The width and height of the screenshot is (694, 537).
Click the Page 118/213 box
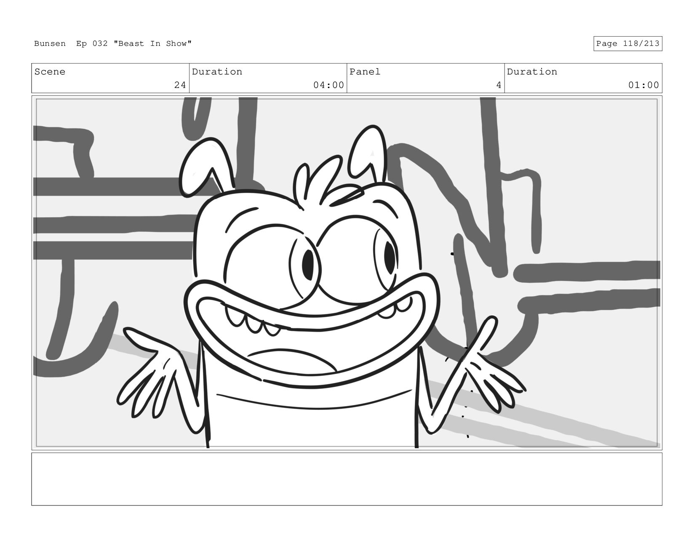tap(627, 44)
